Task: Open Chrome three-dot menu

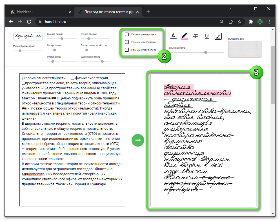Action: click(270, 22)
